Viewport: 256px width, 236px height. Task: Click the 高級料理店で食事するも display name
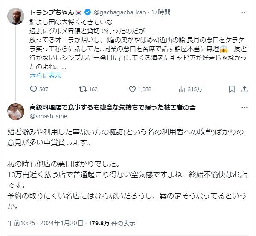coord(113,107)
